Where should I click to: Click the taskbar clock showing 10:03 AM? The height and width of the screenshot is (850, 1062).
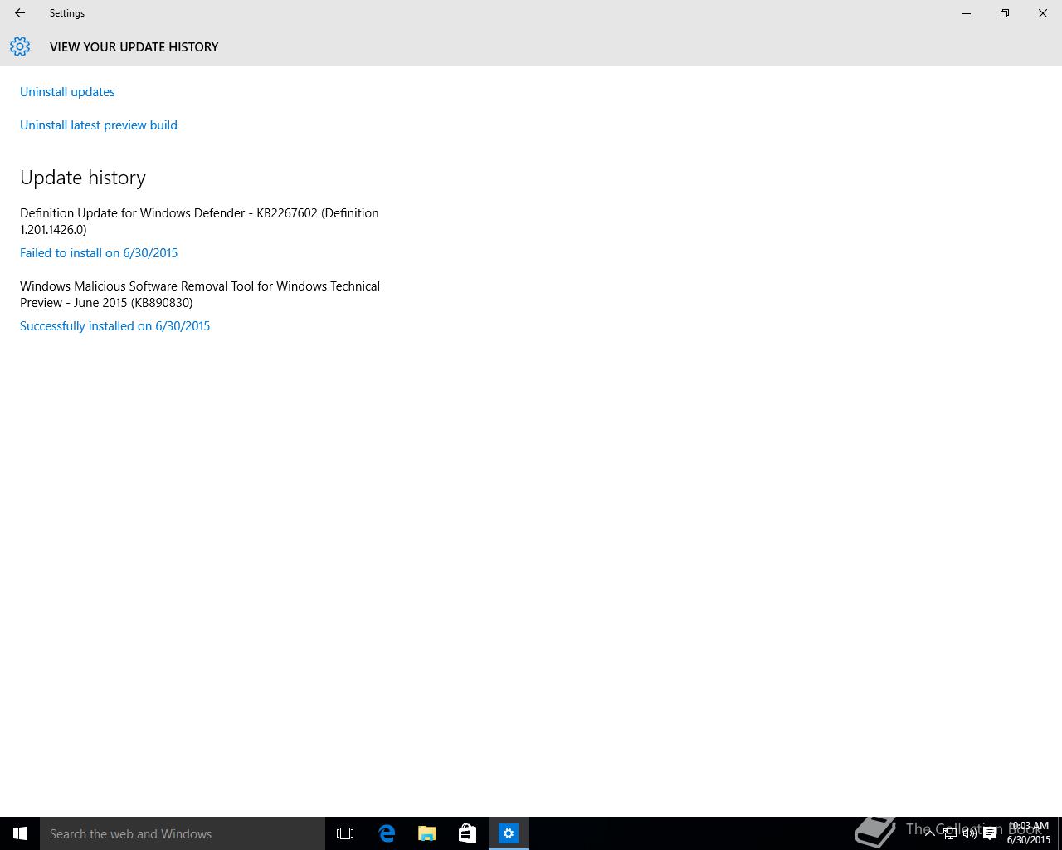point(1029,833)
